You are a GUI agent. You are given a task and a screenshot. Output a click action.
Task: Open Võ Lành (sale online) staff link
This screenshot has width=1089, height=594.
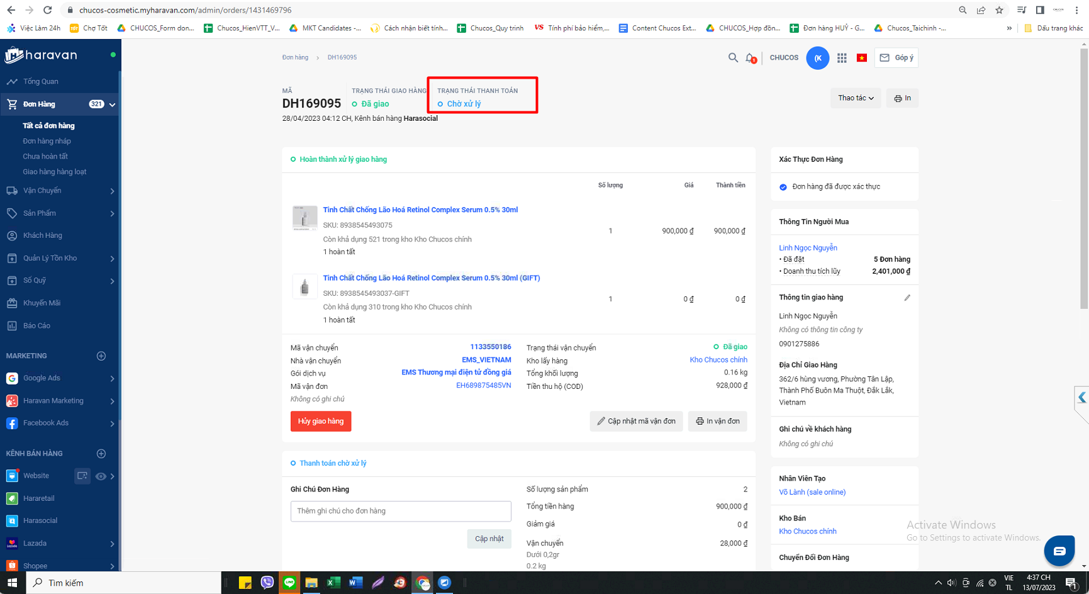click(812, 493)
